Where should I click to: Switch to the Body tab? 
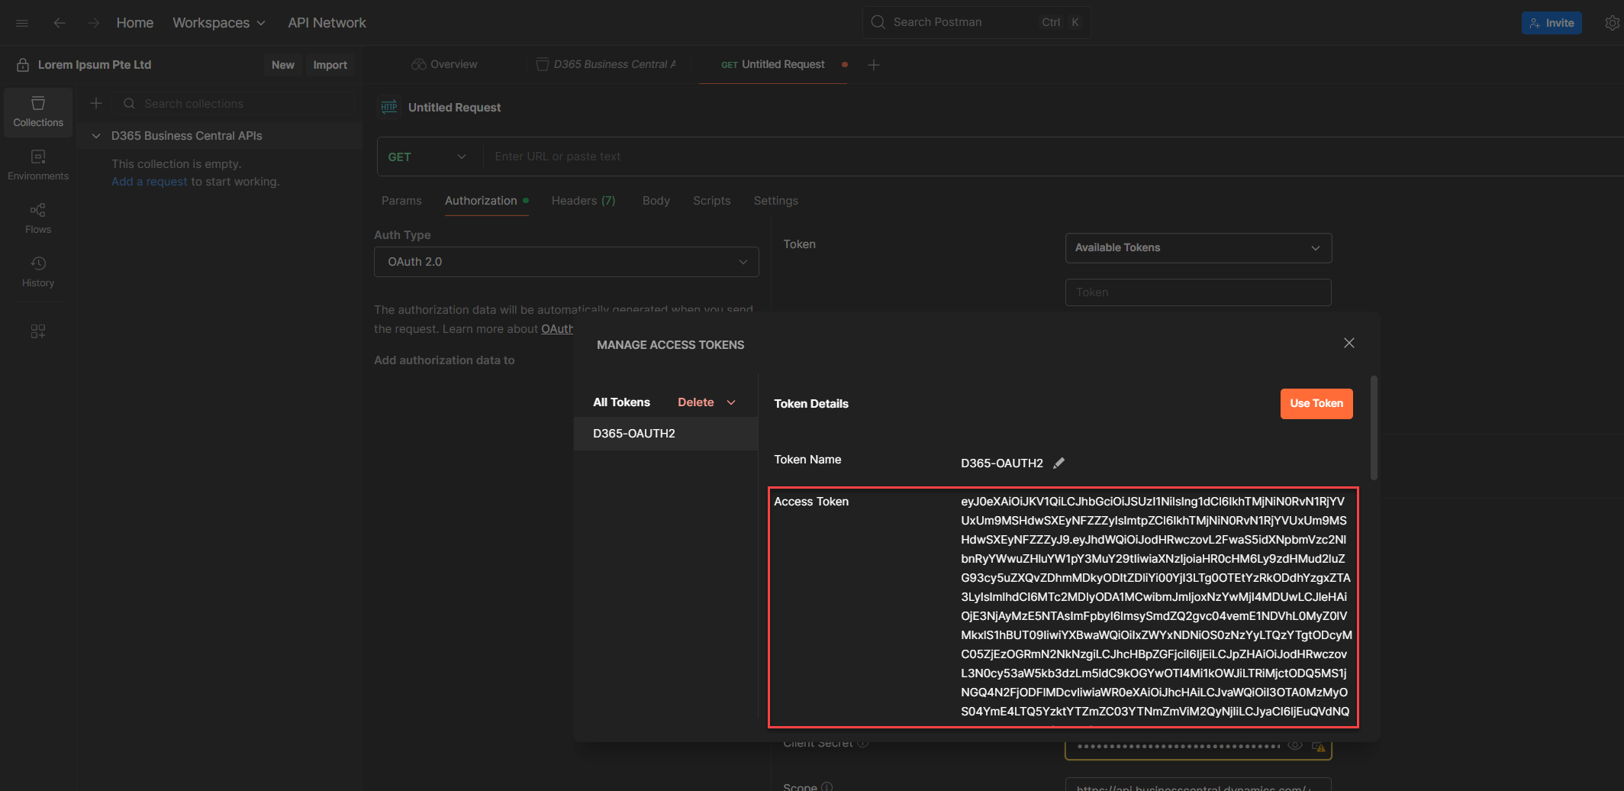coord(656,201)
